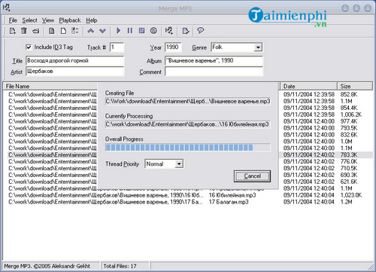Viewport: 376px width, 272px height.
Task: Move the selected file down
Action: tap(102, 31)
